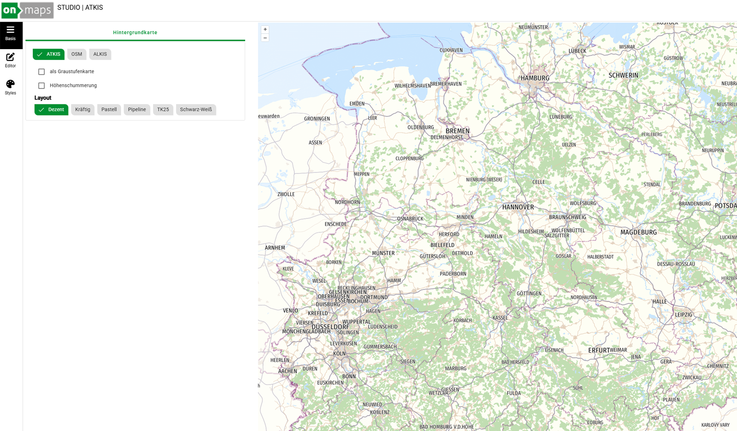This screenshot has width=737, height=431.
Task: Choose the Schwarz-Weiß layout
Action: (x=196, y=109)
